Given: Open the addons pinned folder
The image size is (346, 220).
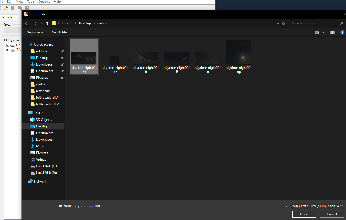Looking at the screenshot, I should (41, 51).
